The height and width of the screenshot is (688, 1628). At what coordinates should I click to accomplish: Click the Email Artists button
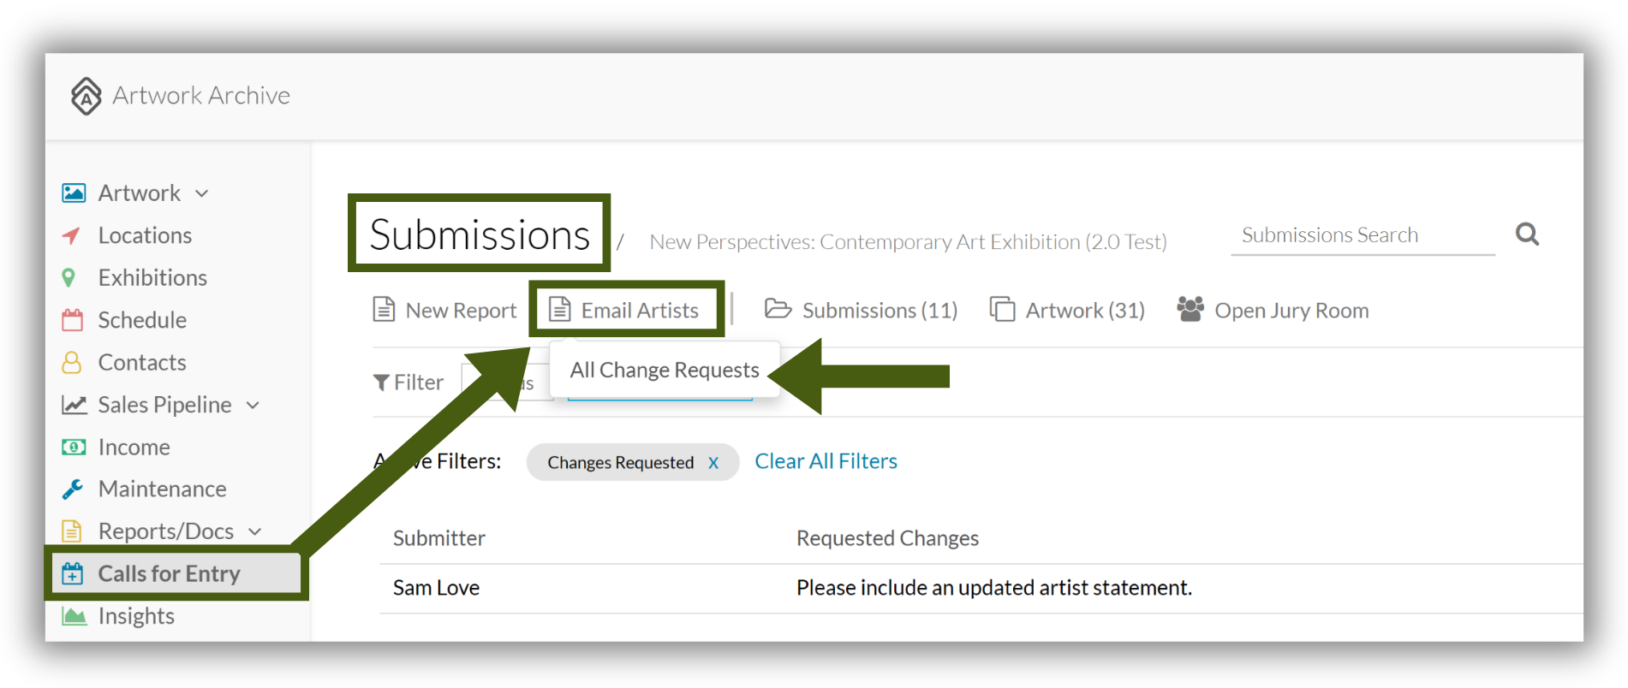point(625,310)
